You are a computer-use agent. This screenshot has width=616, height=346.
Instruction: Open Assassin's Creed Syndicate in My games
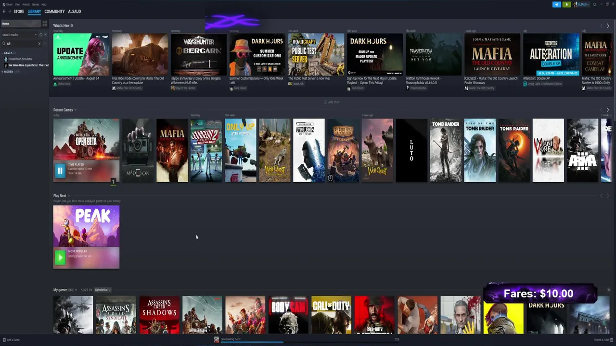click(116, 315)
